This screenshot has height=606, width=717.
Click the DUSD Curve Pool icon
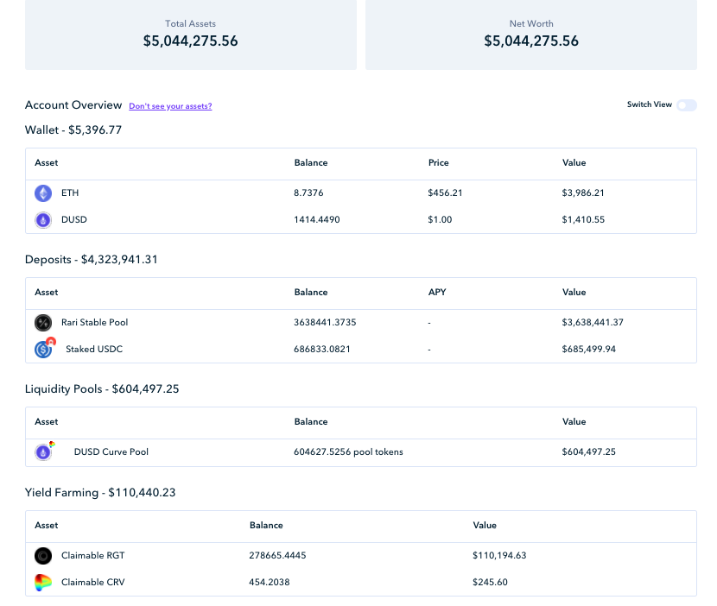click(x=44, y=451)
